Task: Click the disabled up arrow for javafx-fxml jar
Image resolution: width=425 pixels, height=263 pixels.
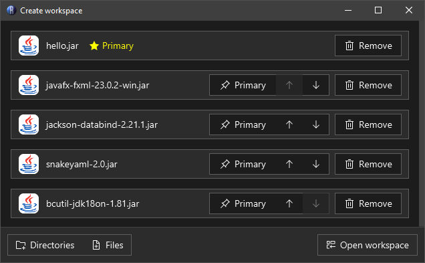Action: point(289,85)
